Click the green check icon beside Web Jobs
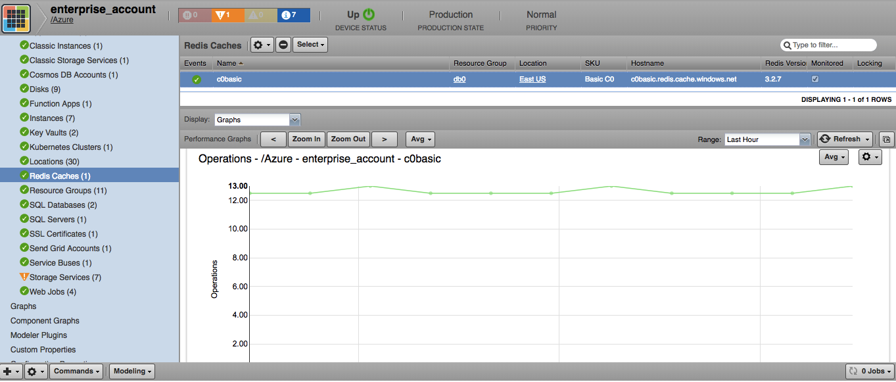This screenshot has height=382, width=896. click(24, 291)
